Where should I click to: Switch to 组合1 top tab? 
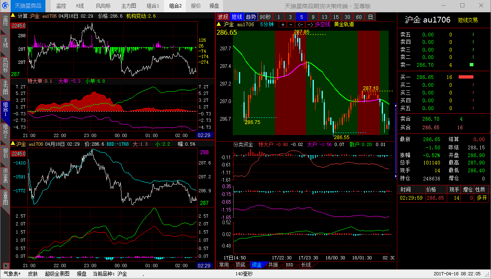pyautogui.click(x=153, y=6)
